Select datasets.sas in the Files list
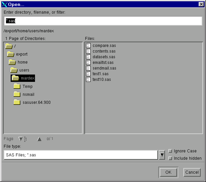This screenshot has width=206, height=182. 104,57
